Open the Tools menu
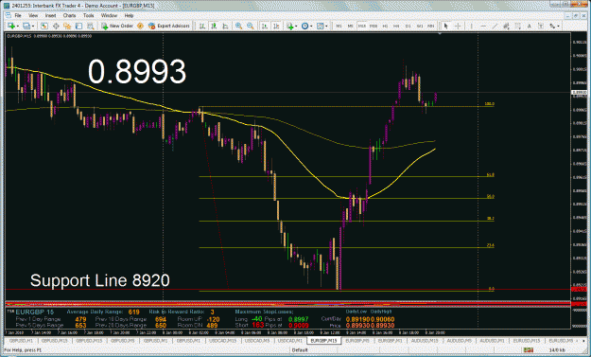This screenshot has height=357, width=591. (89, 15)
